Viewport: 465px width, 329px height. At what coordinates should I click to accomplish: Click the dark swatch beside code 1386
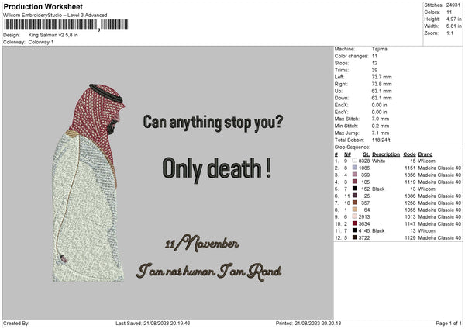(355, 196)
